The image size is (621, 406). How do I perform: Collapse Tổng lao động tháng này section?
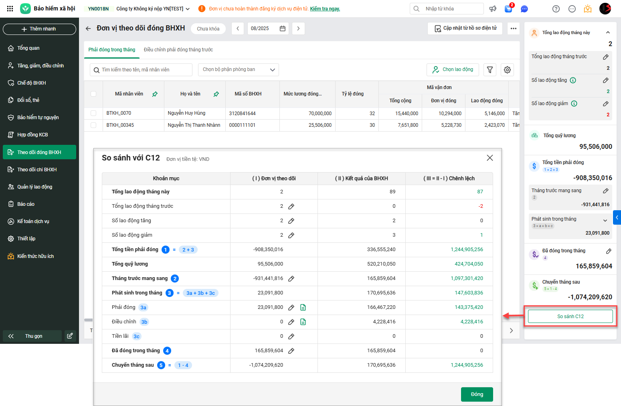[x=608, y=32]
